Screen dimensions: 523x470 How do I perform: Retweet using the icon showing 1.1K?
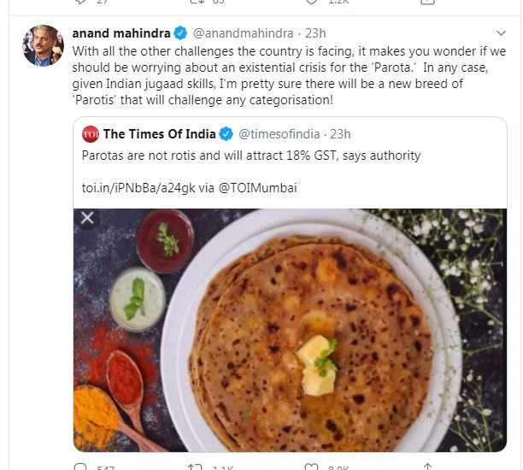195,467
